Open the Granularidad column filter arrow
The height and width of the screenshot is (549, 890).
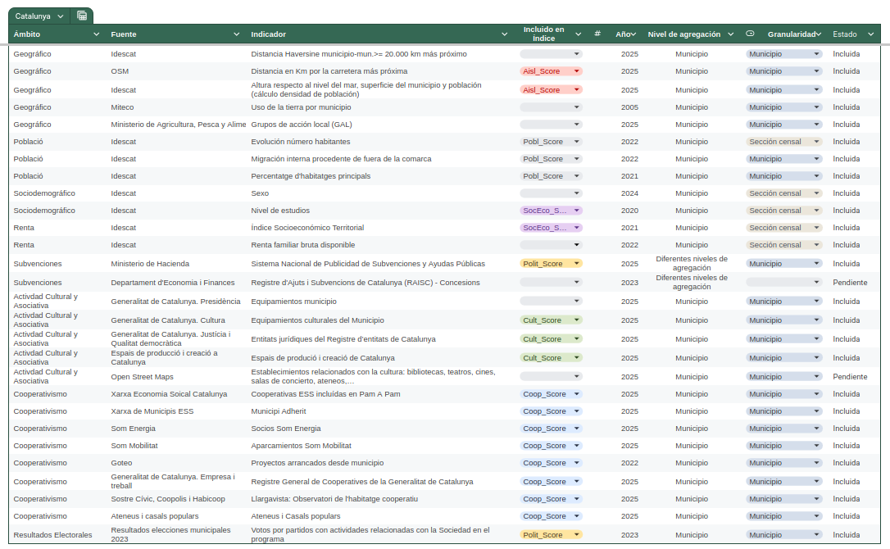point(818,34)
